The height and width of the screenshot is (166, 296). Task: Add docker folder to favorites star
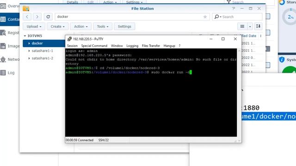[x=205, y=17]
